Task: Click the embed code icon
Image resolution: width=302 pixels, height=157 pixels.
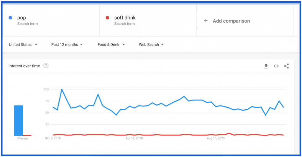Action: tap(276, 66)
